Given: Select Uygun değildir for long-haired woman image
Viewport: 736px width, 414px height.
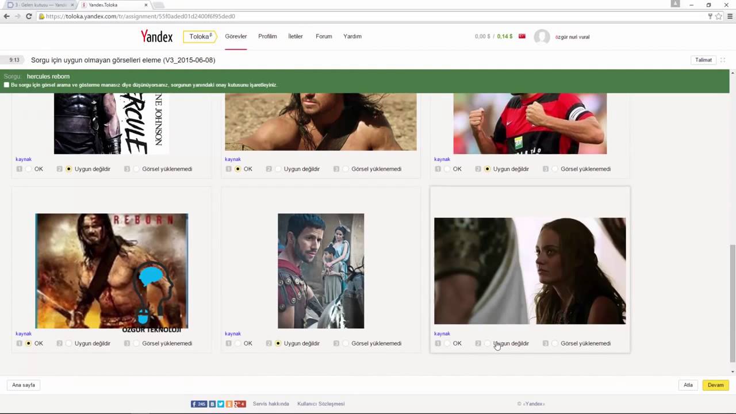Looking at the screenshot, I should [487, 343].
